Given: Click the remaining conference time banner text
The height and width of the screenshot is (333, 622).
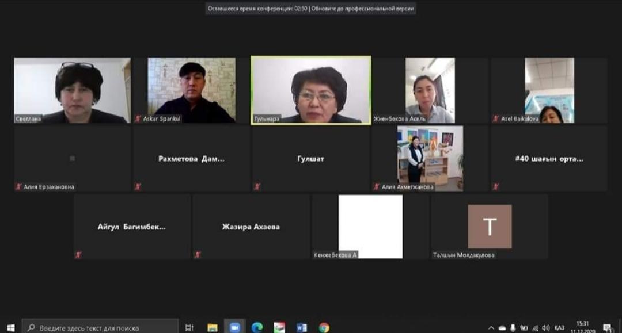Looking at the screenshot, I should tap(257, 9).
